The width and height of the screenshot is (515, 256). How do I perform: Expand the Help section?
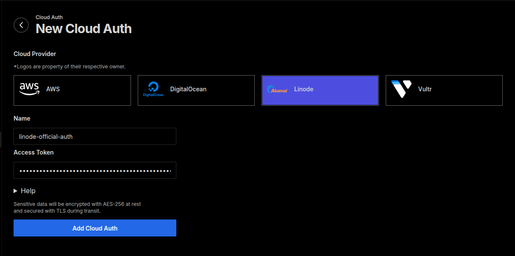(25, 191)
